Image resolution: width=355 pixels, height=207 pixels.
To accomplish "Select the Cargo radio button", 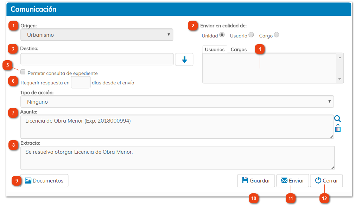I will (277, 35).
